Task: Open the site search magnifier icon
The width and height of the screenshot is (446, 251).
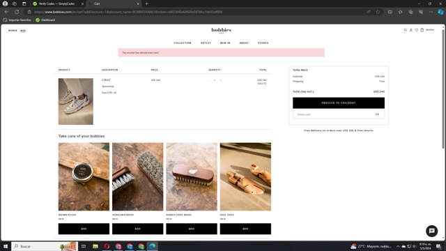Action: (x=406, y=30)
